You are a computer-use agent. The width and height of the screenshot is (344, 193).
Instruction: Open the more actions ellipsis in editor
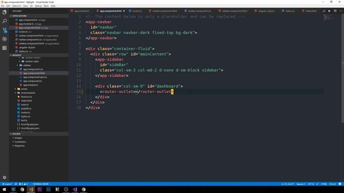coord(341,11)
